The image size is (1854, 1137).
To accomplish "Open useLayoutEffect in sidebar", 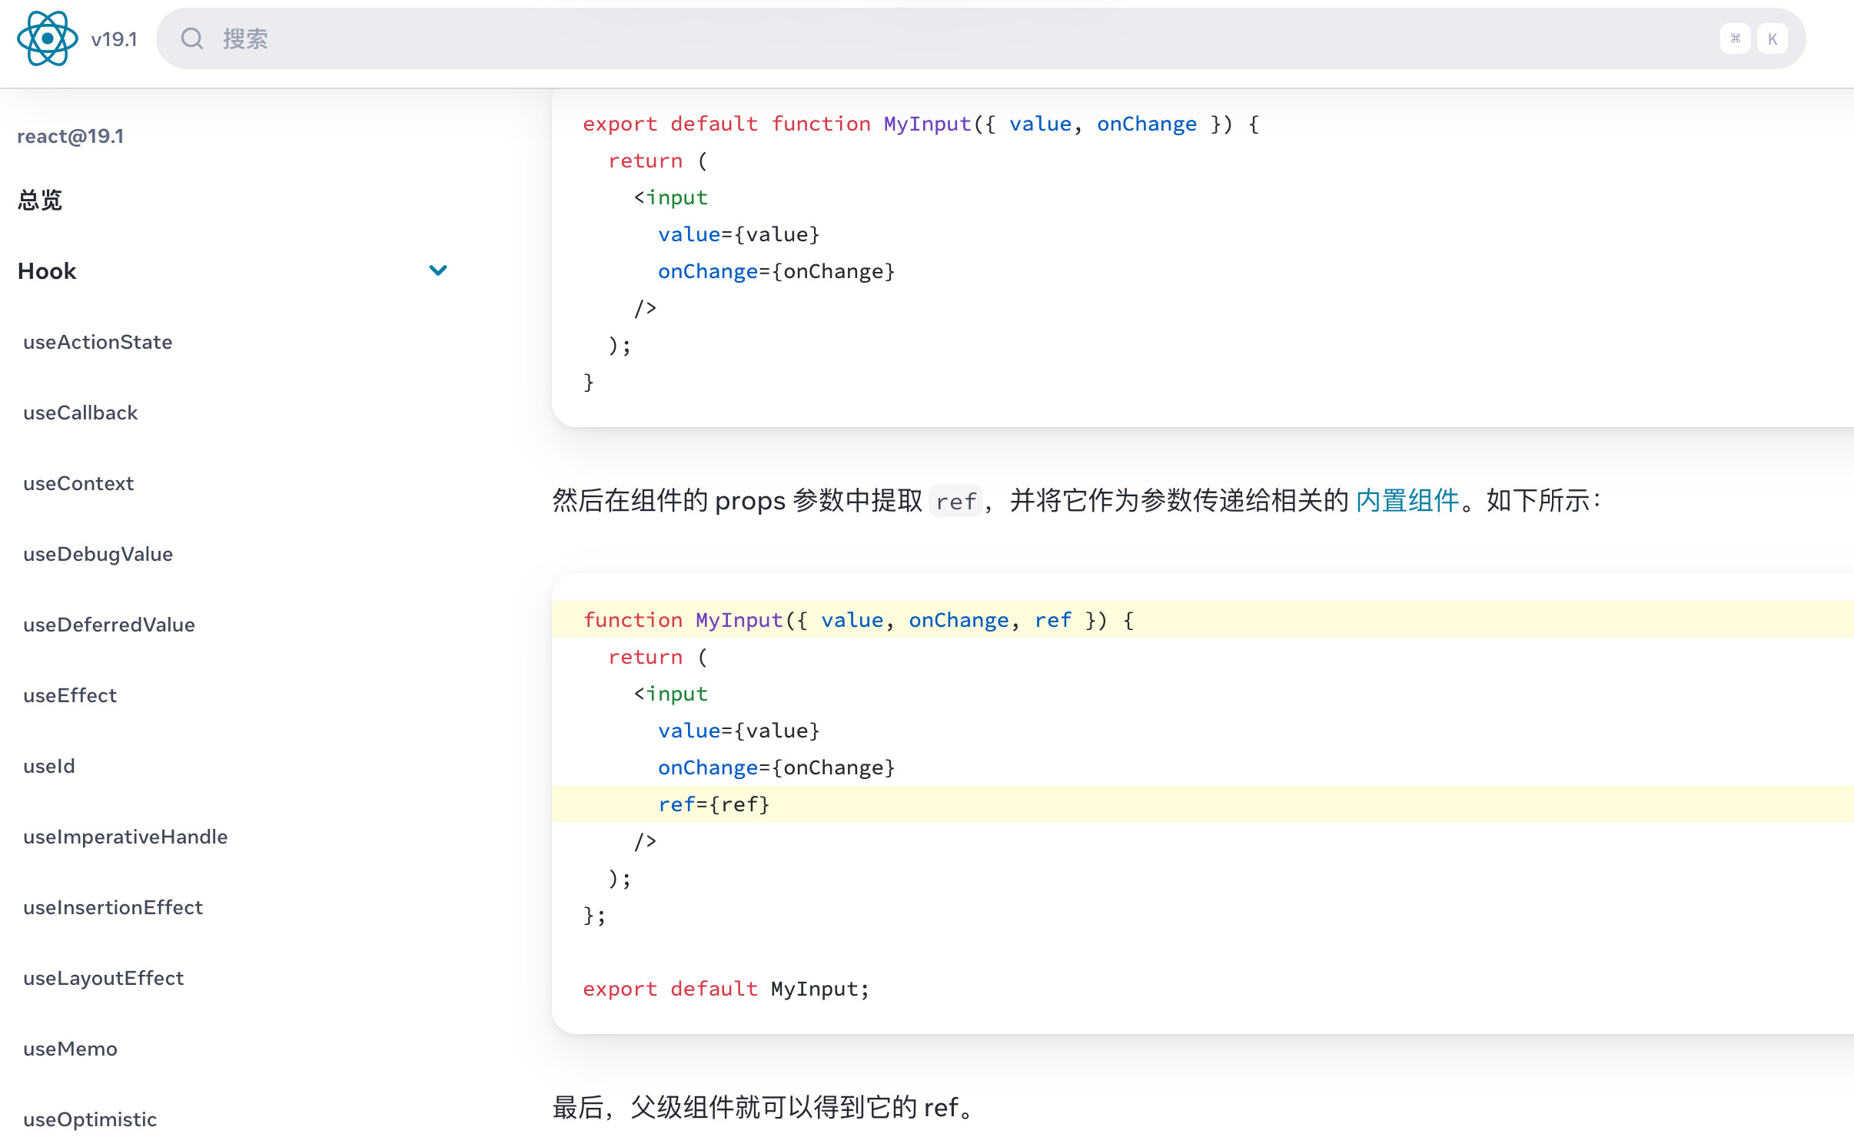I will pos(104,978).
